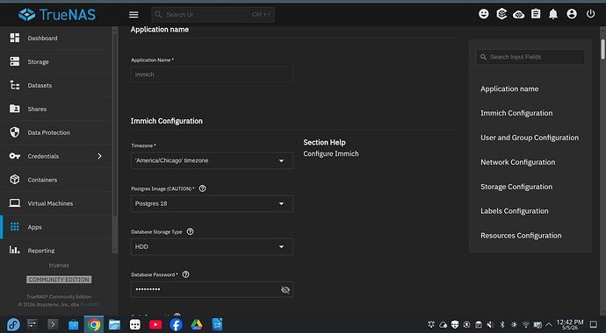Click the Database Password field

coord(212,289)
